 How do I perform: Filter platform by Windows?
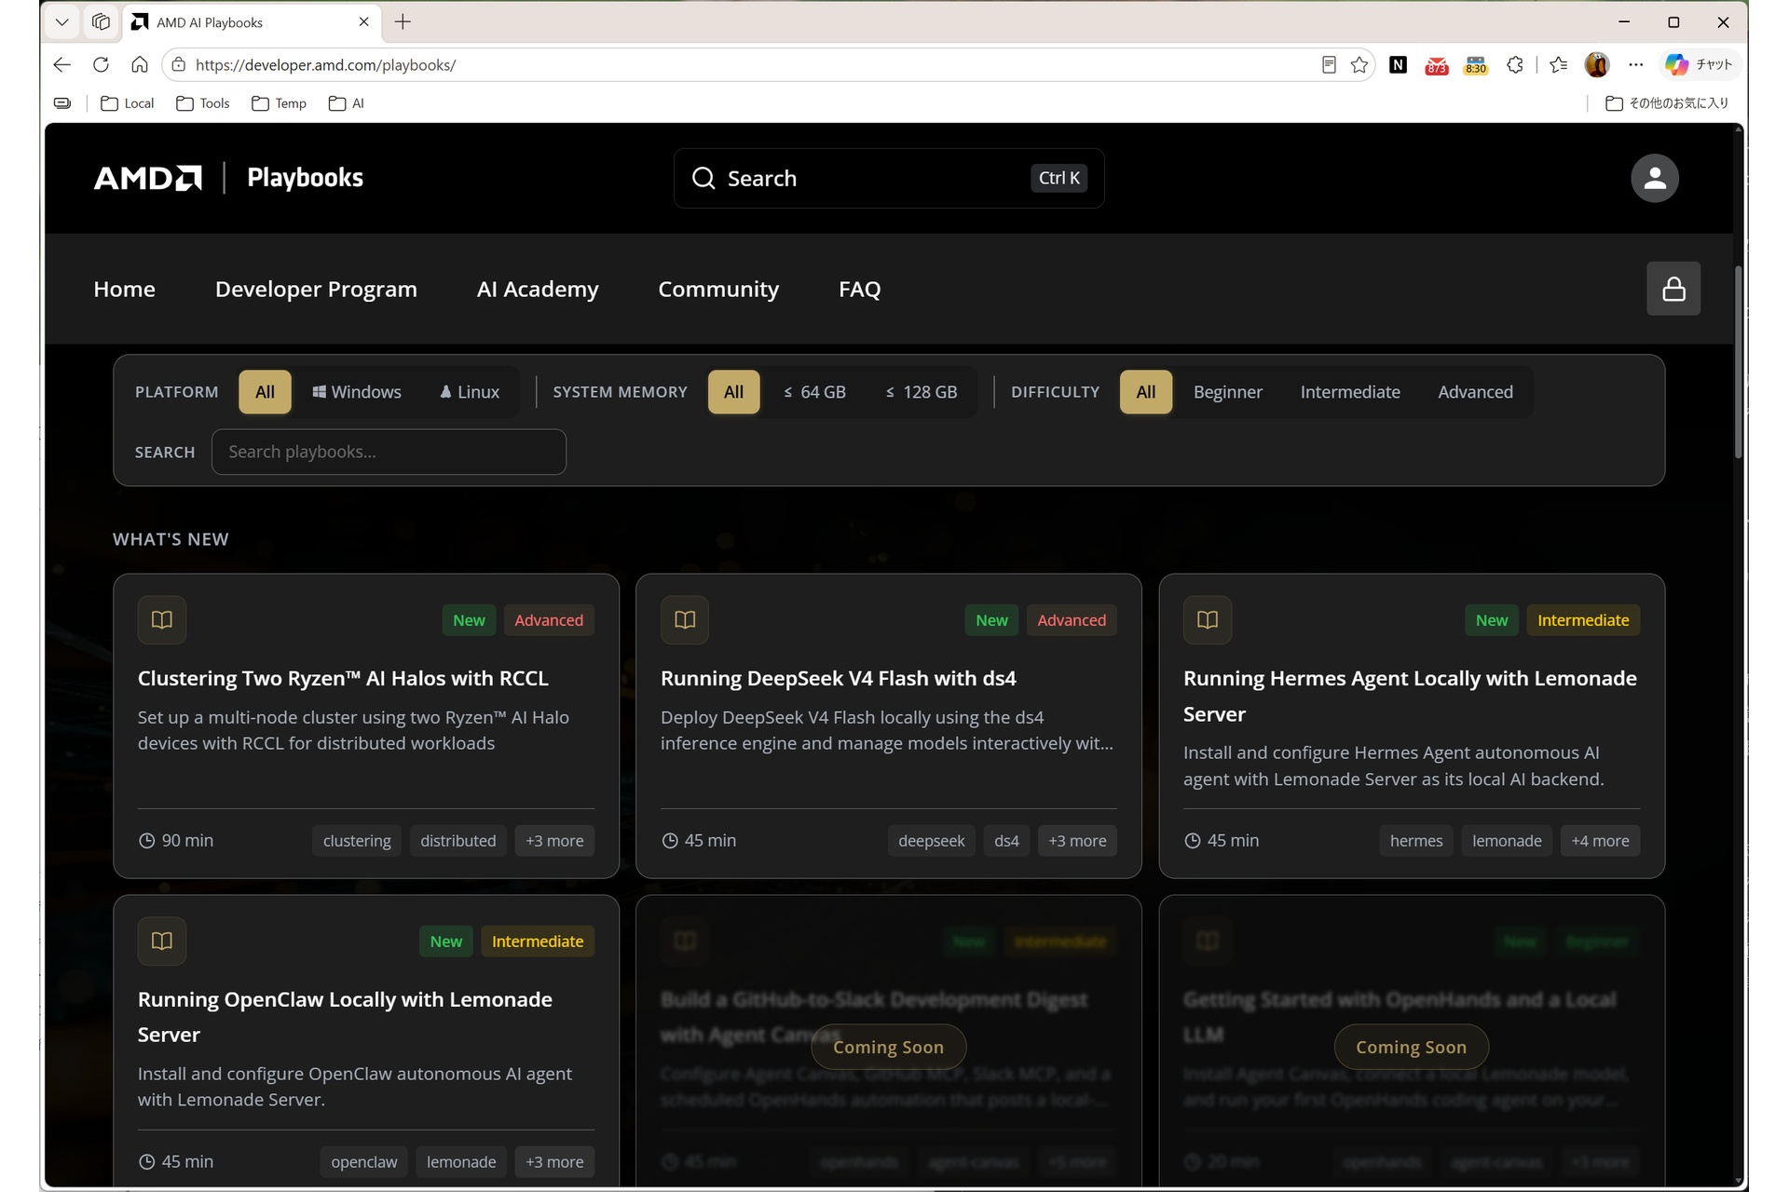pos(357,392)
